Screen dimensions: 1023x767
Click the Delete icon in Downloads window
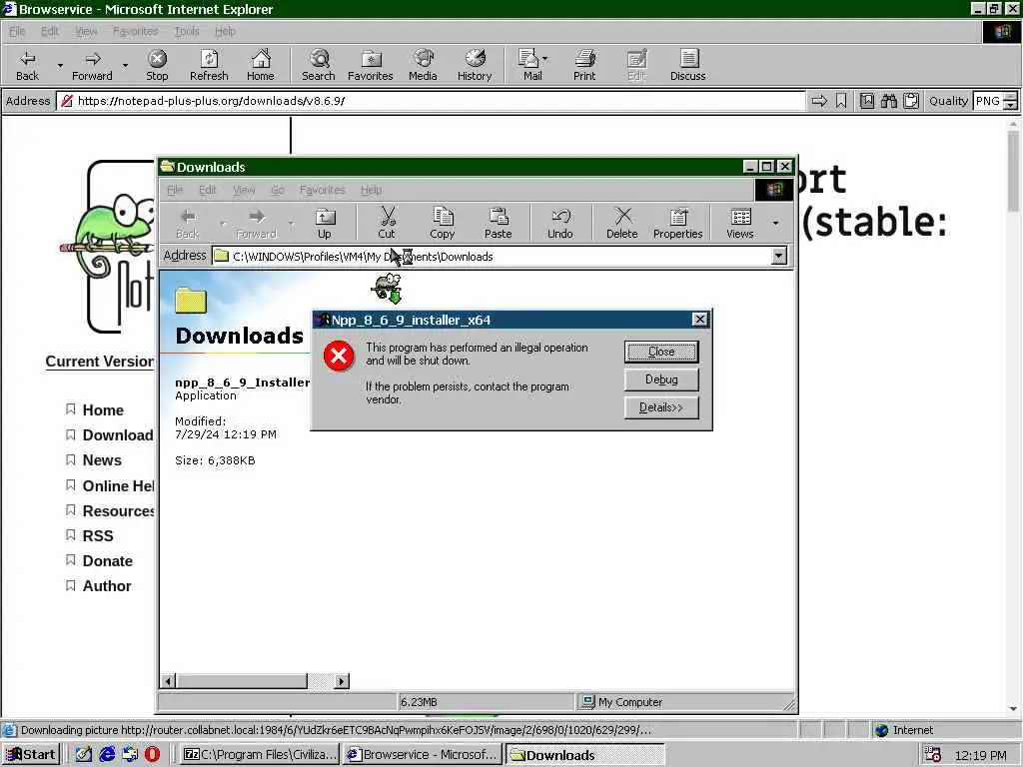621,223
